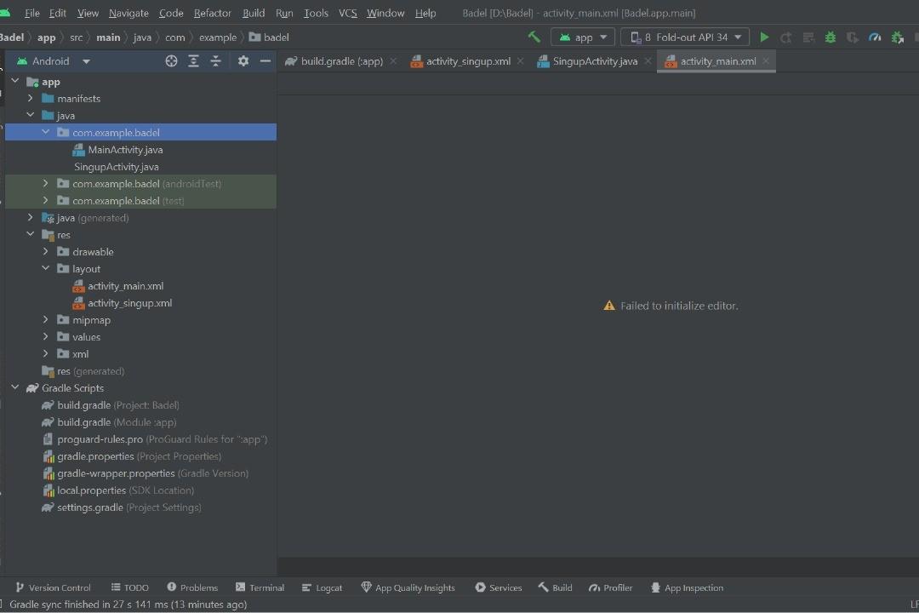
Task: Click the Apply Changes restart icon
Action: 785,37
